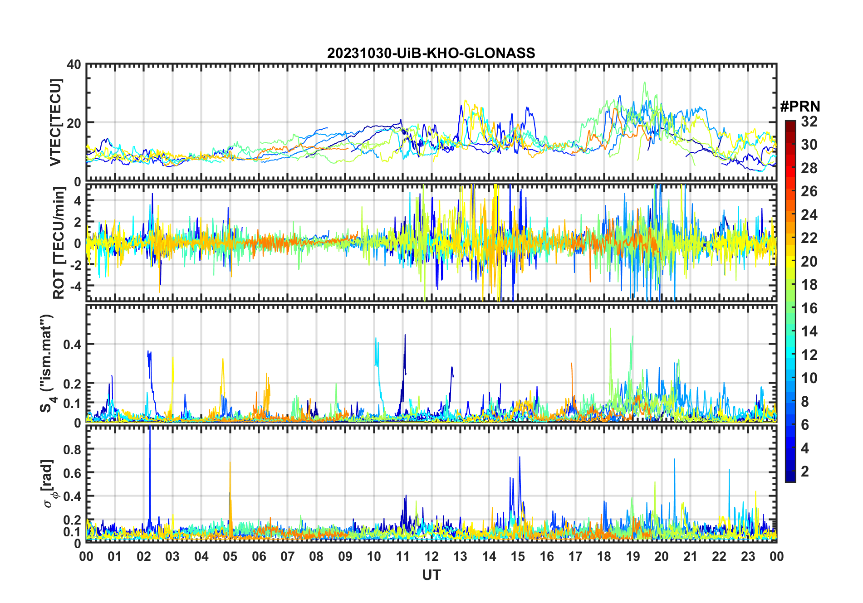The image size is (863, 603).
Task: Select the ROT [TECU/min] y-axis label
Action: [59, 243]
